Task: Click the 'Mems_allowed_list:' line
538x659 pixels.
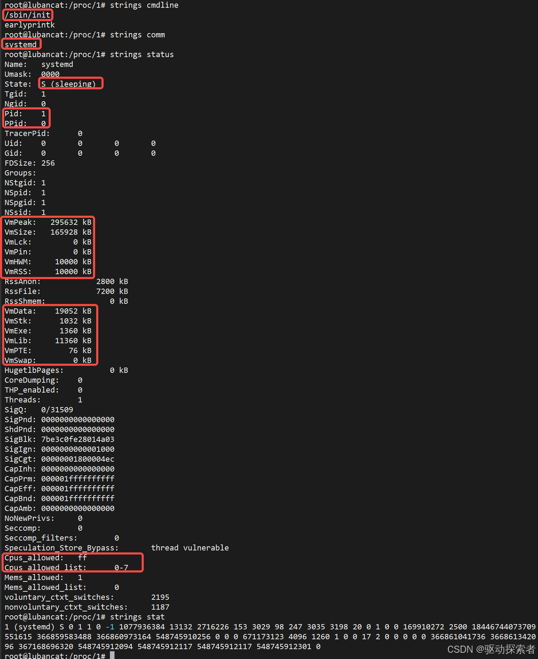Action: click(x=62, y=587)
